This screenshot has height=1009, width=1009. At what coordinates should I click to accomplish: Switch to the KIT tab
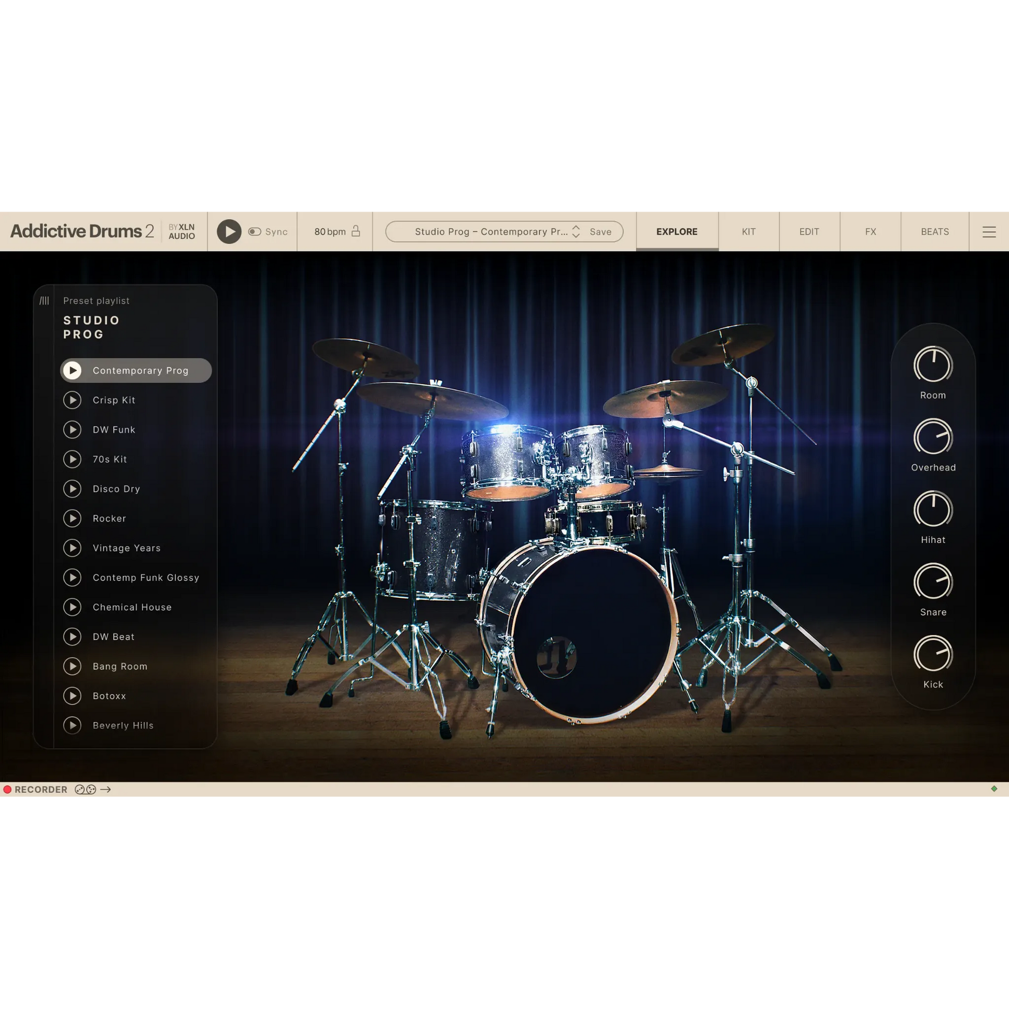(748, 231)
